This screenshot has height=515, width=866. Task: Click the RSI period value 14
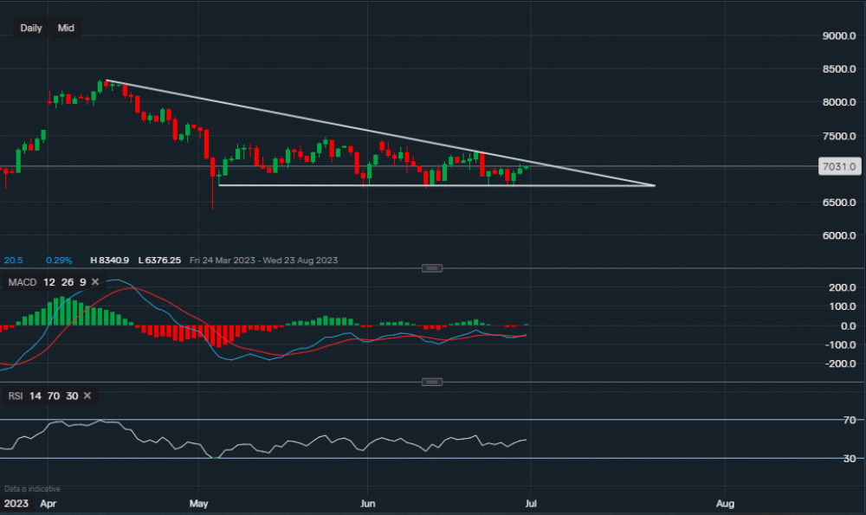[x=36, y=396]
